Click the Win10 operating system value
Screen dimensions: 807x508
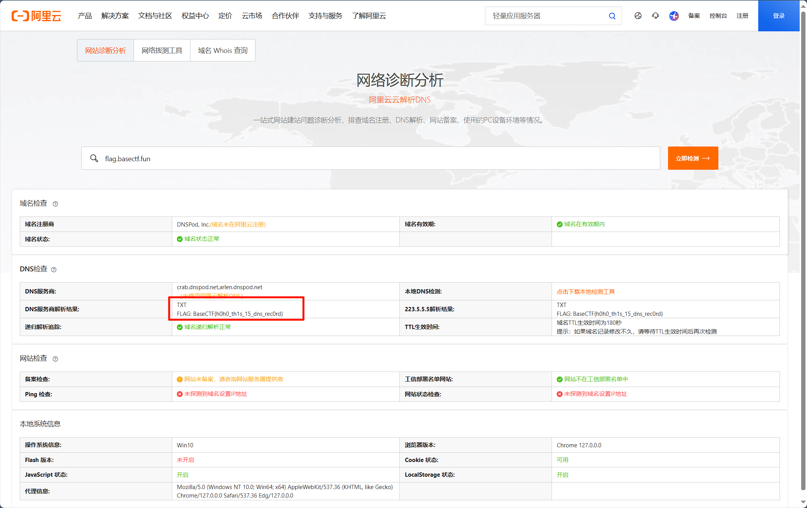(x=185, y=445)
